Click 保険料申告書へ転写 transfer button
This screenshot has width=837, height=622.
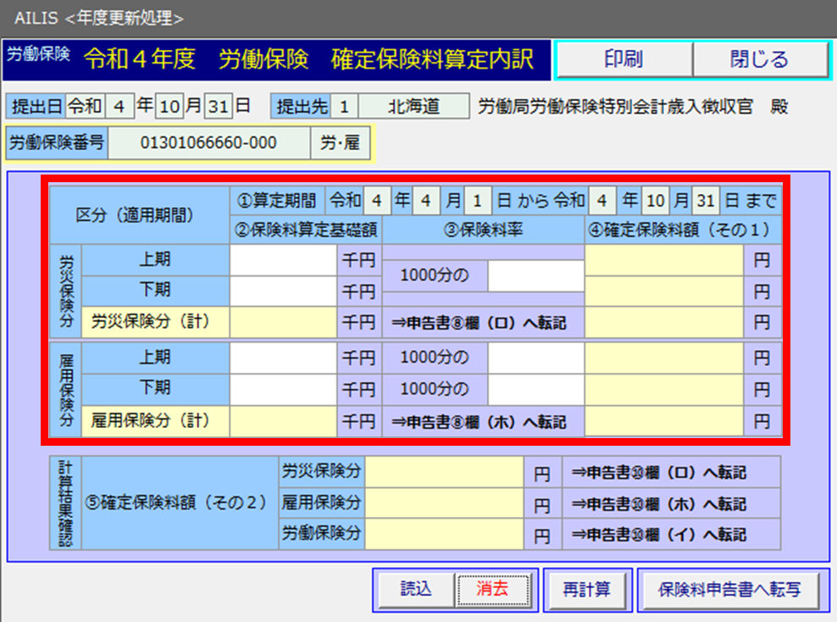(x=729, y=589)
